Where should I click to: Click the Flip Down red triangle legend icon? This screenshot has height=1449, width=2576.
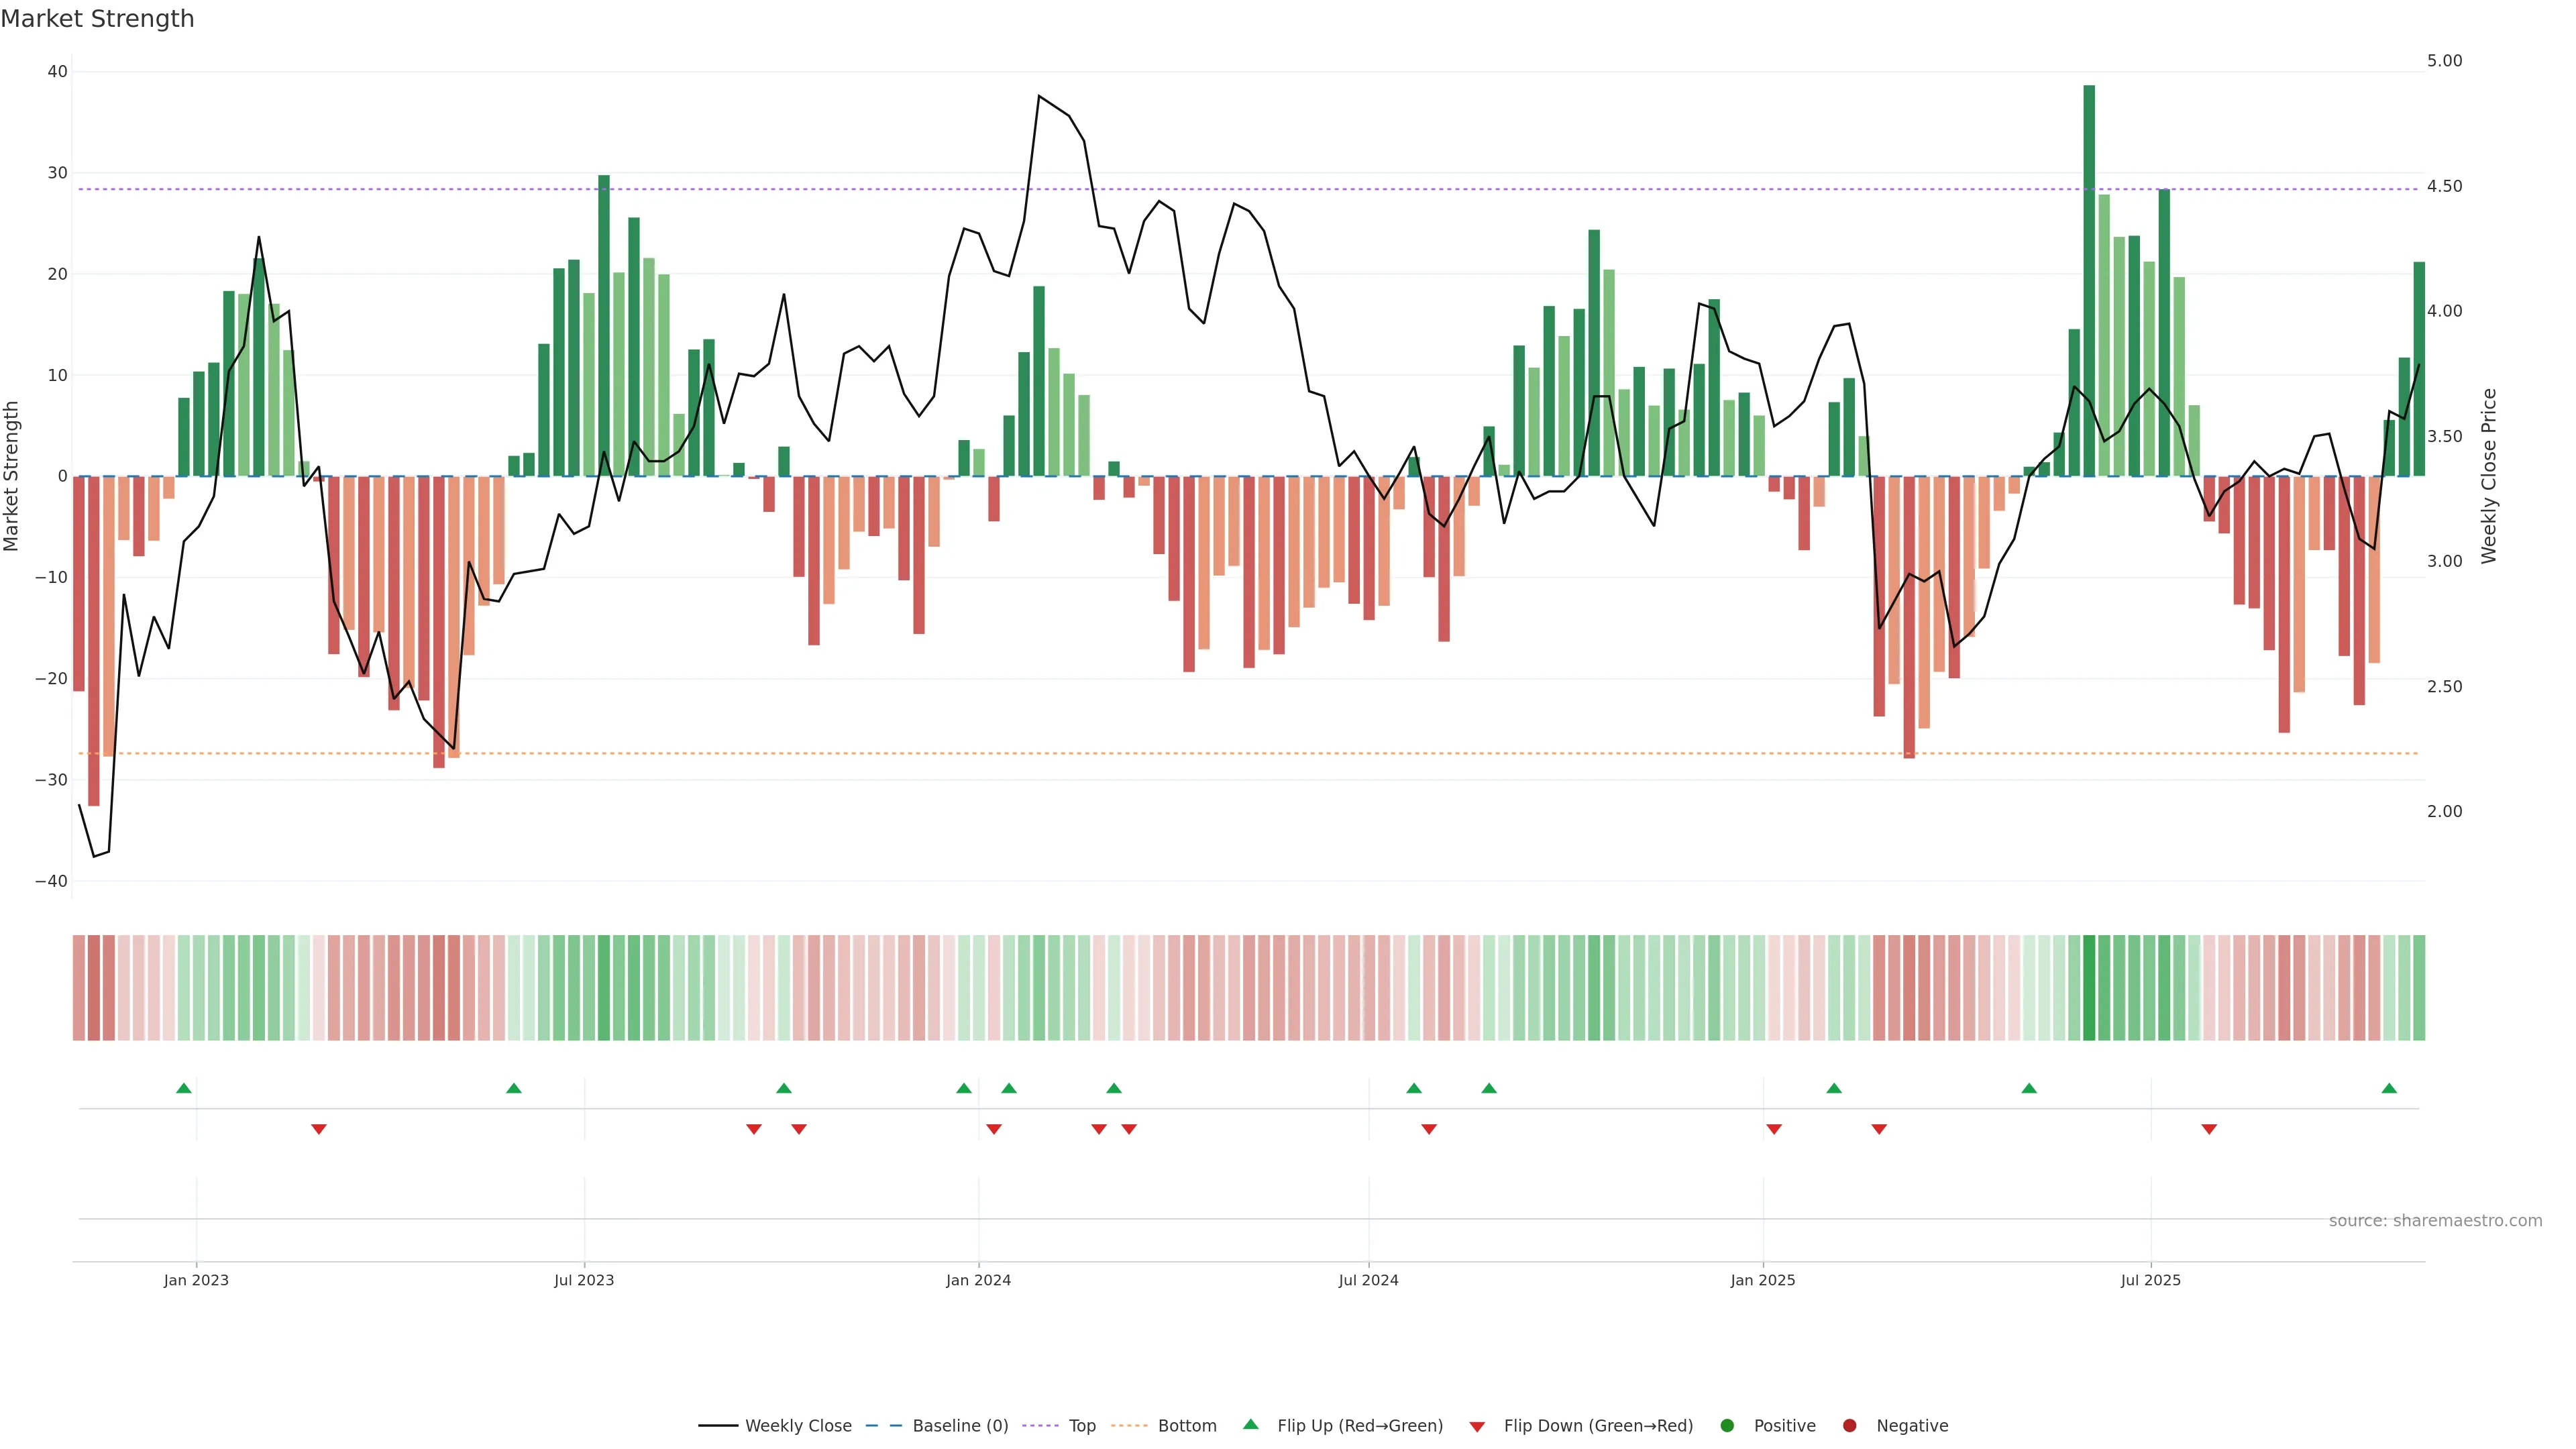(1477, 1427)
